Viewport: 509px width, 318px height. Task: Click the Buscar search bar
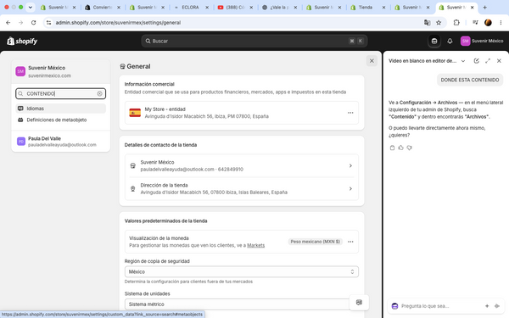click(x=255, y=41)
